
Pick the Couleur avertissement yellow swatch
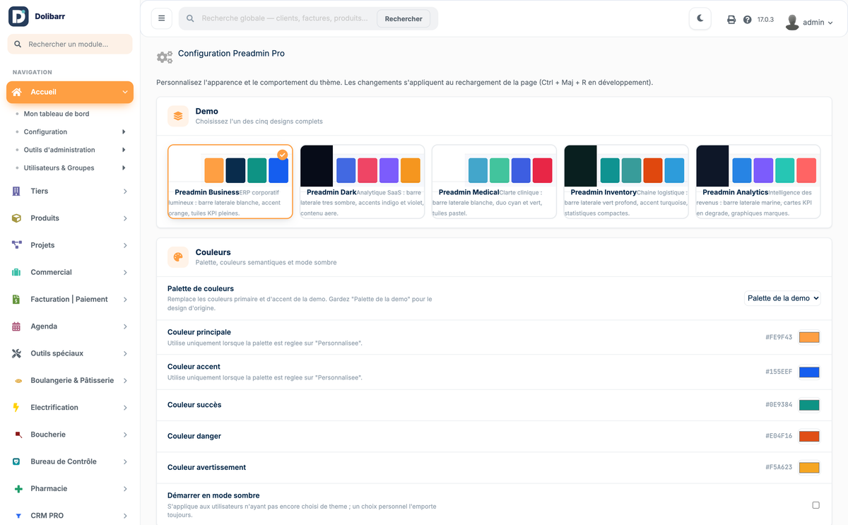(x=809, y=468)
